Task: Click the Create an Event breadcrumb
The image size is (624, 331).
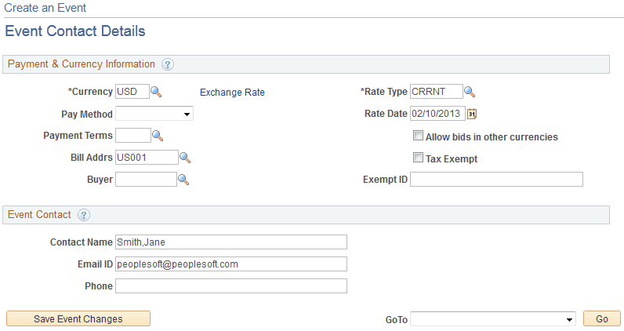Action: click(45, 8)
